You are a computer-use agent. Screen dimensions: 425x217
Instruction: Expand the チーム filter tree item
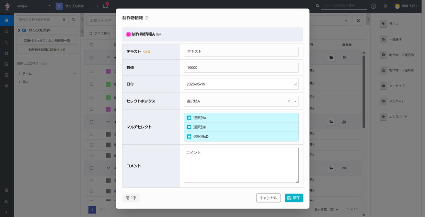coord(19,73)
